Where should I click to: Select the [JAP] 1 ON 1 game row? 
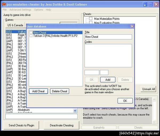tap(16, 50)
